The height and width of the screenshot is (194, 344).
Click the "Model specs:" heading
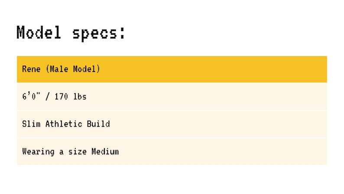(x=71, y=33)
